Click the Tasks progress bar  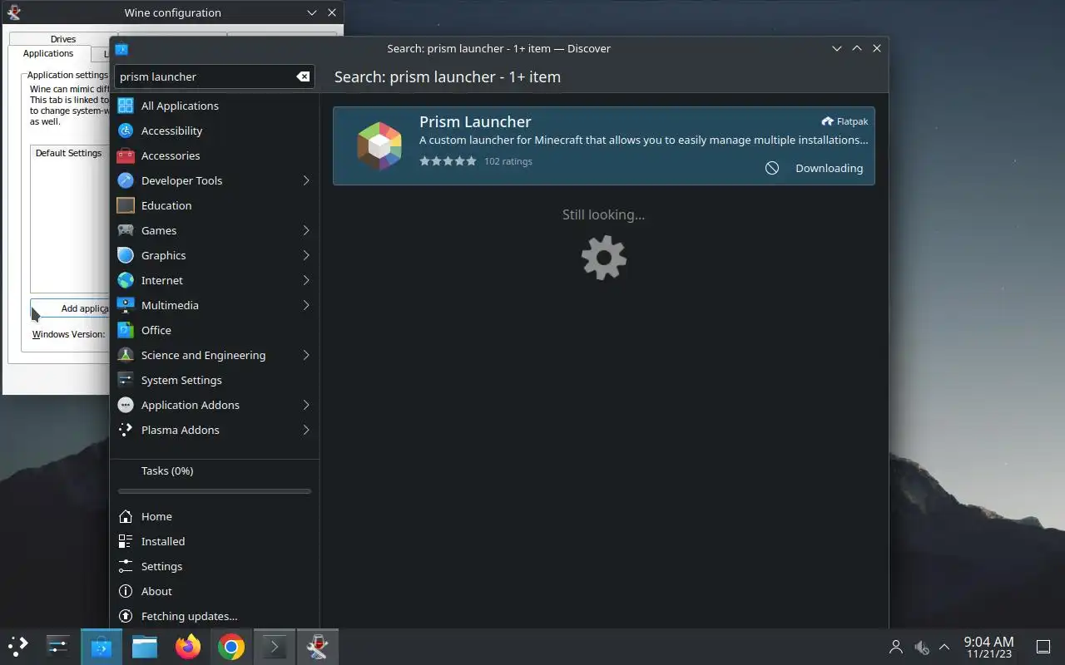pos(215,491)
